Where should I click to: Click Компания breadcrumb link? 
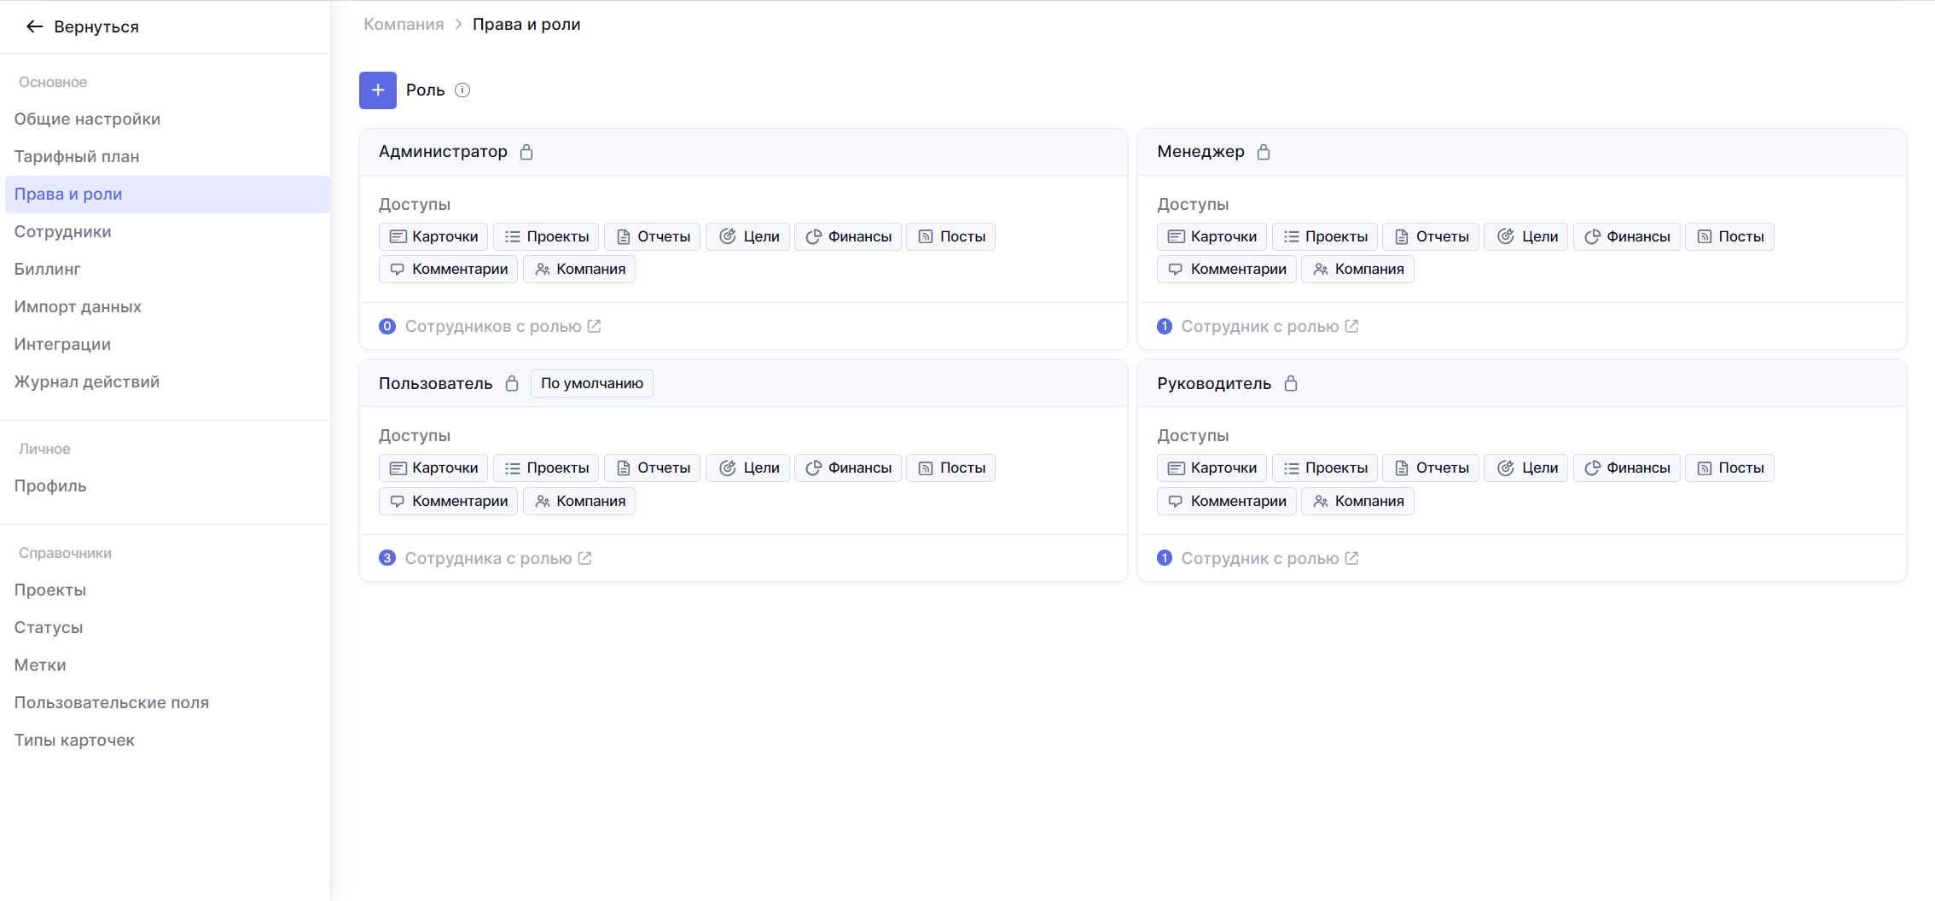coord(404,24)
